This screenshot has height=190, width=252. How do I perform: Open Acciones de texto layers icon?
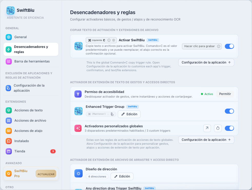(x=9, y=110)
